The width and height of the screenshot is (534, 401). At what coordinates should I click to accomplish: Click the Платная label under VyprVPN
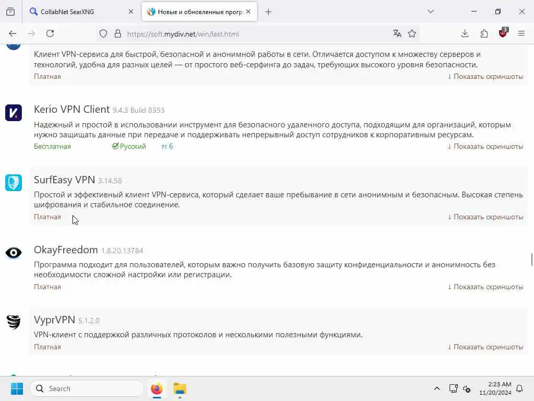(47, 347)
